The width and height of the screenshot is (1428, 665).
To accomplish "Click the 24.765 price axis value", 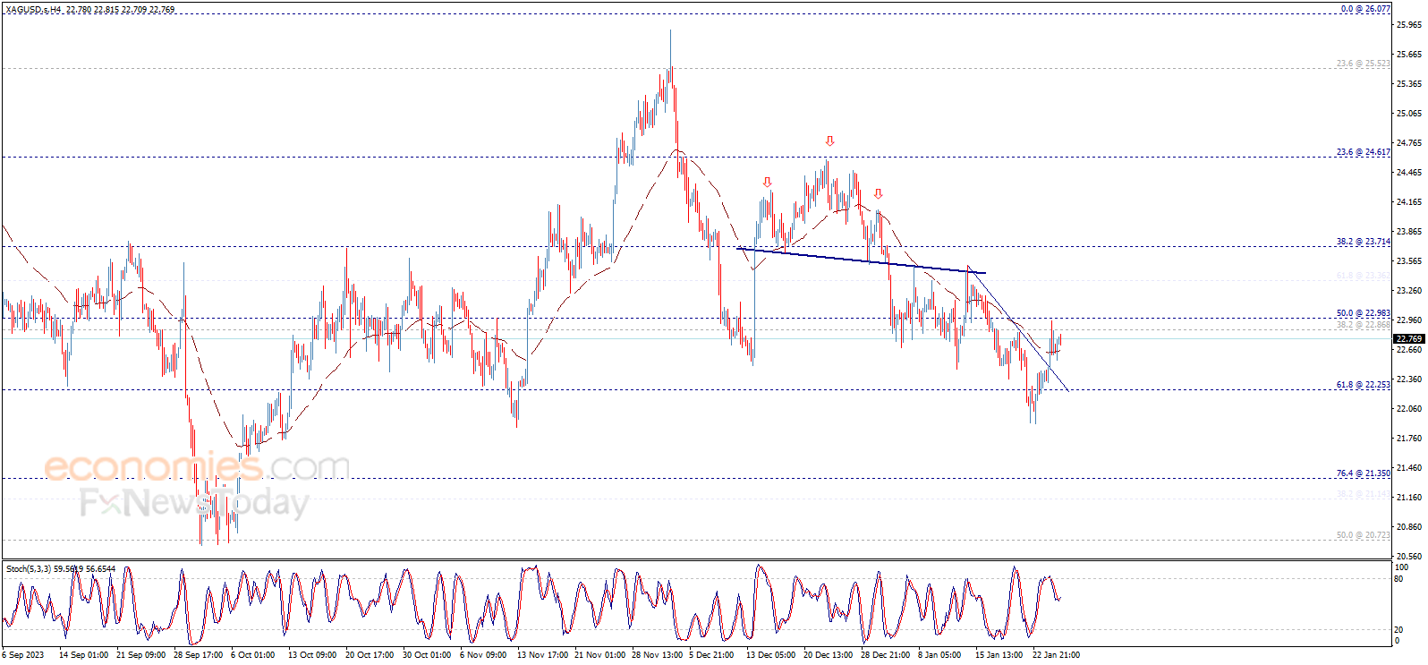I will [x=1408, y=143].
